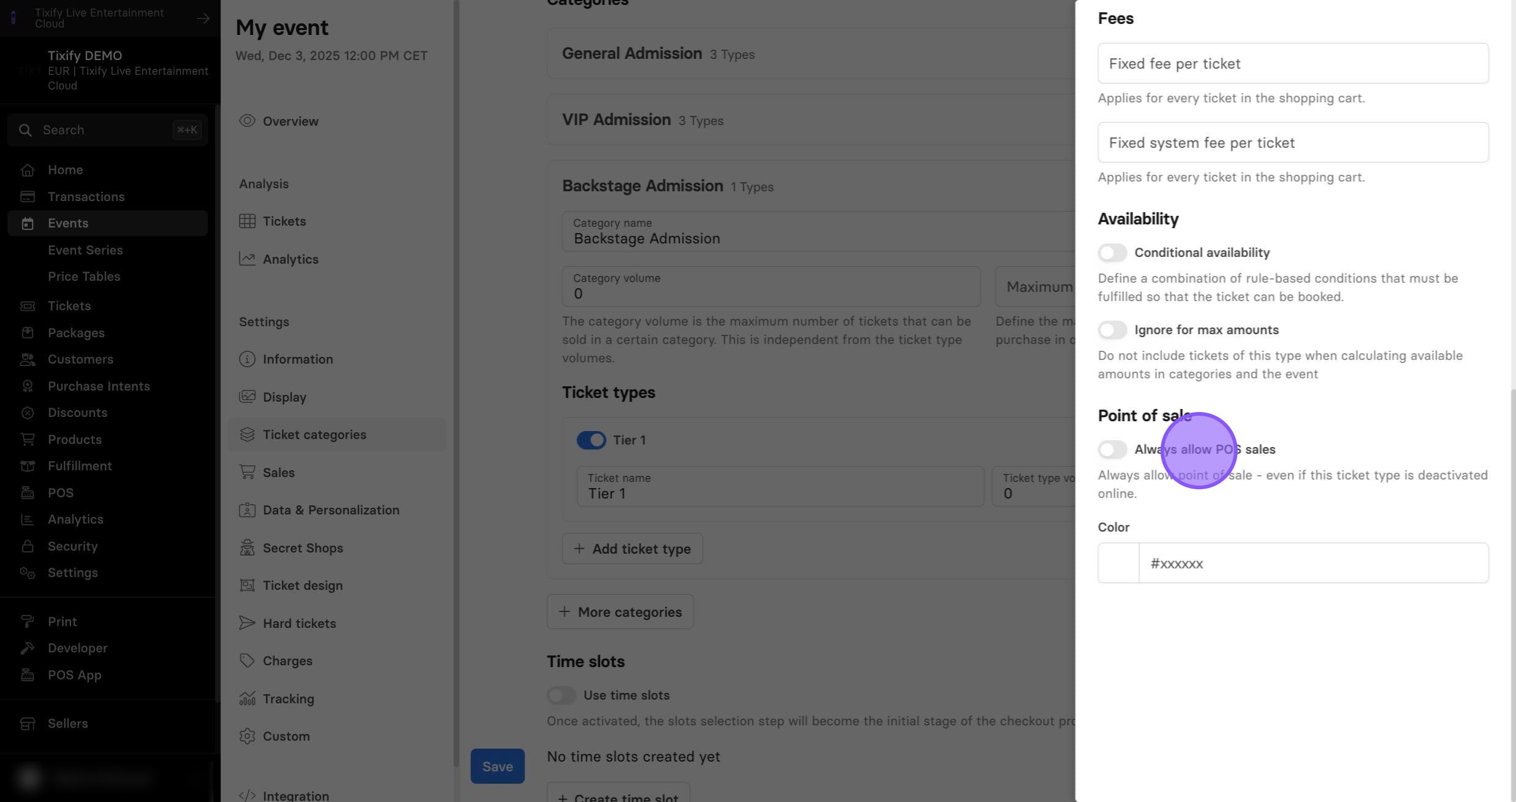Click the #xxxxxx color hex field
1516x802 pixels.
[x=1313, y=563]
